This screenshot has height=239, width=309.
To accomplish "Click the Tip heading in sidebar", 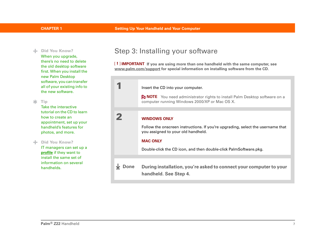I will pyautogui.click(x=44, y=102).
